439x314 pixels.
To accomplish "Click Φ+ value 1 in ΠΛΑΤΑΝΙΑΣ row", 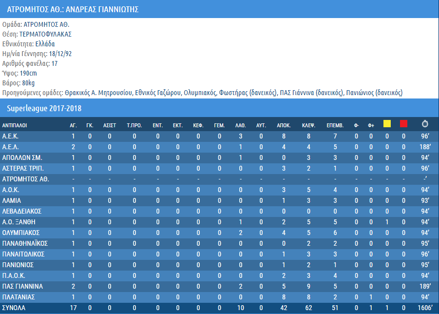I will point(371,297).
